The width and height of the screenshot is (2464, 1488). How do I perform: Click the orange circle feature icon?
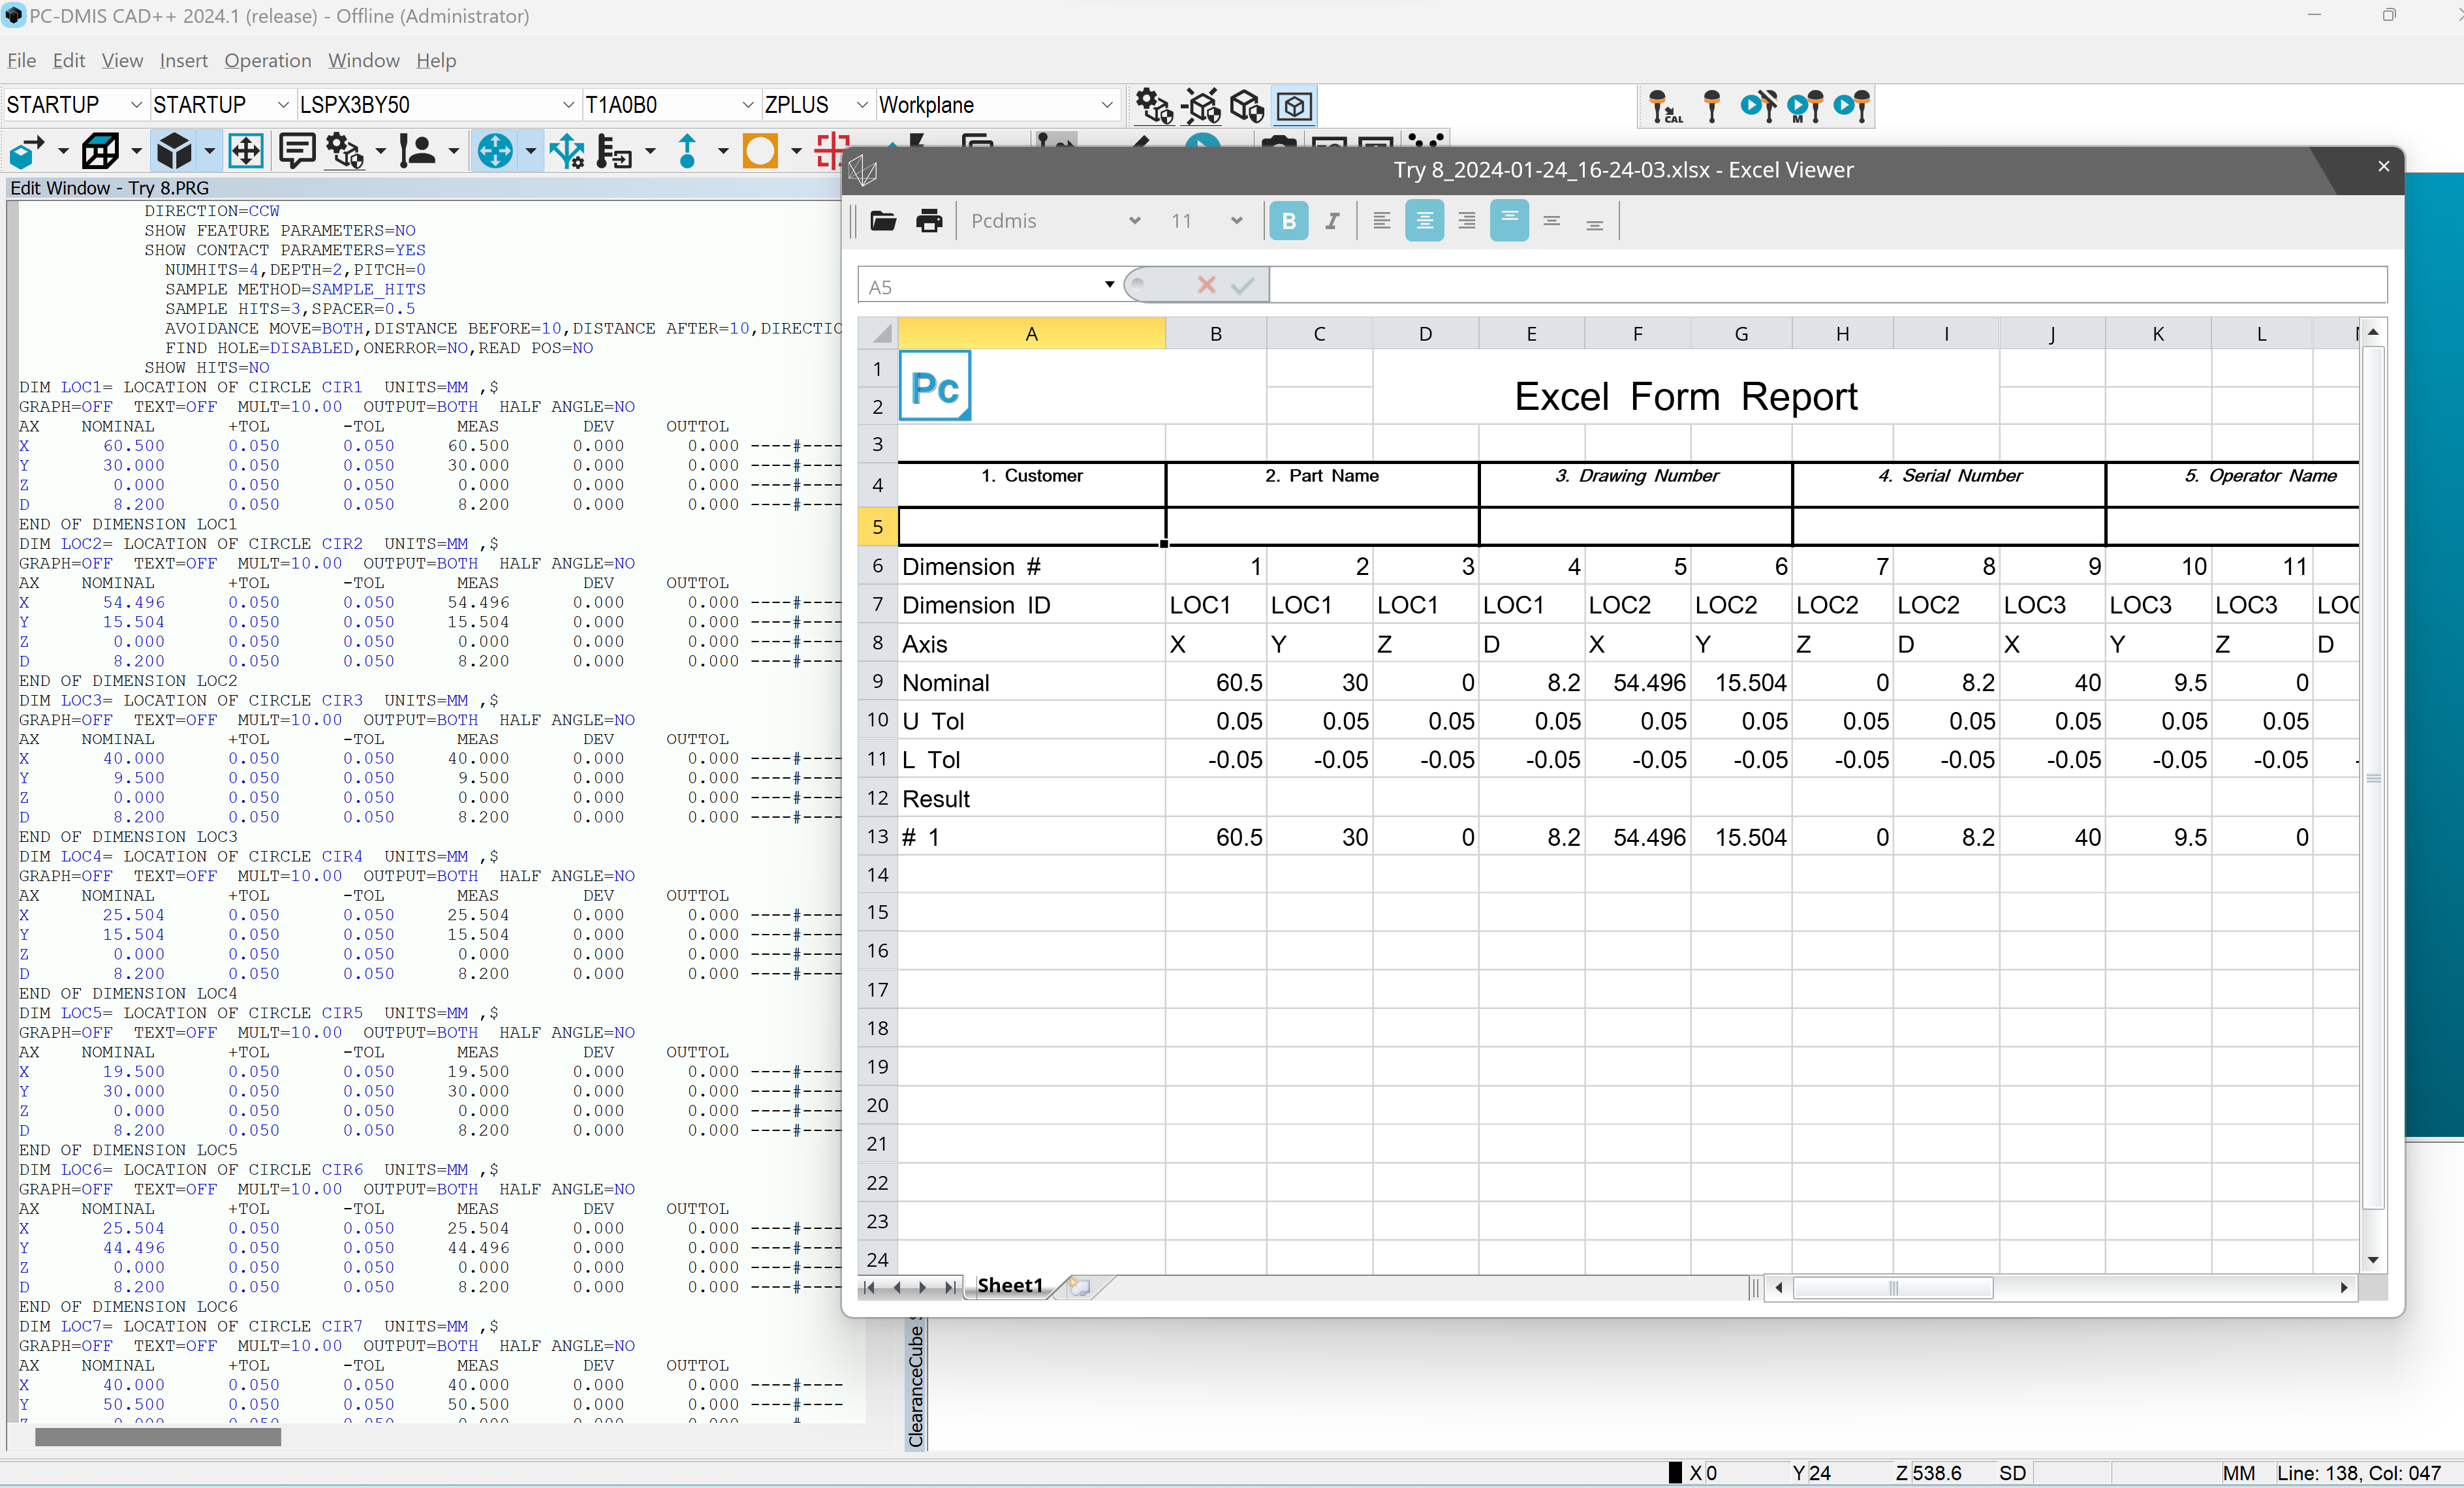[760, 152]
